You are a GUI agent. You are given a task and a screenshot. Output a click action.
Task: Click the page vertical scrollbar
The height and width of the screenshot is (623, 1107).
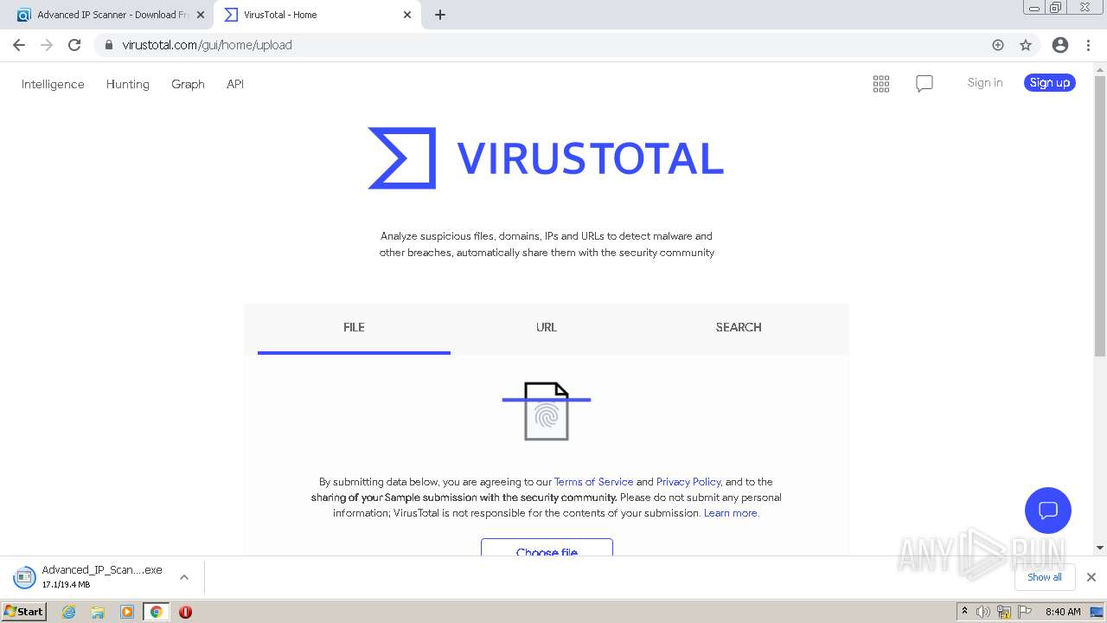[x=1100, y=216]
